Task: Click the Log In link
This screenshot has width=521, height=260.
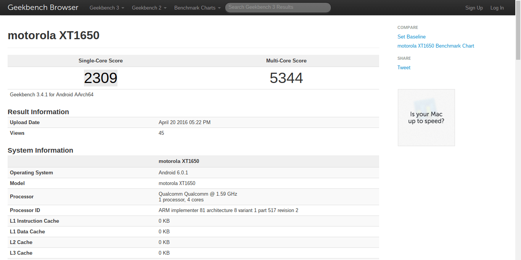Action: 497,8
